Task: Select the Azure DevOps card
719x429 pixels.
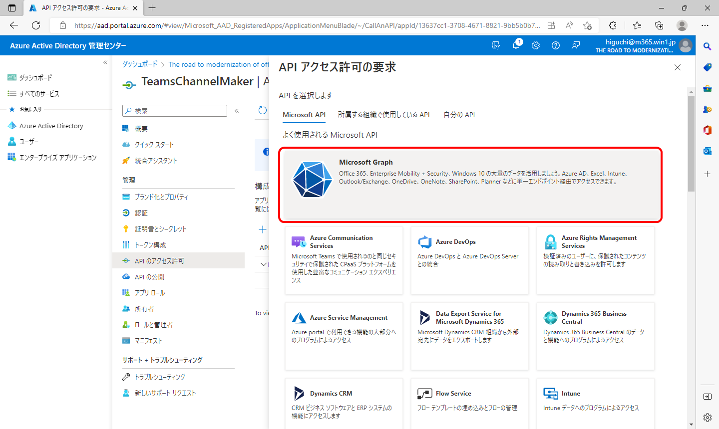Action: (x=470, y=260)
